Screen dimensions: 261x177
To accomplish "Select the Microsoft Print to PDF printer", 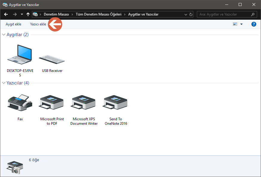I will click(x=52, y=102).
